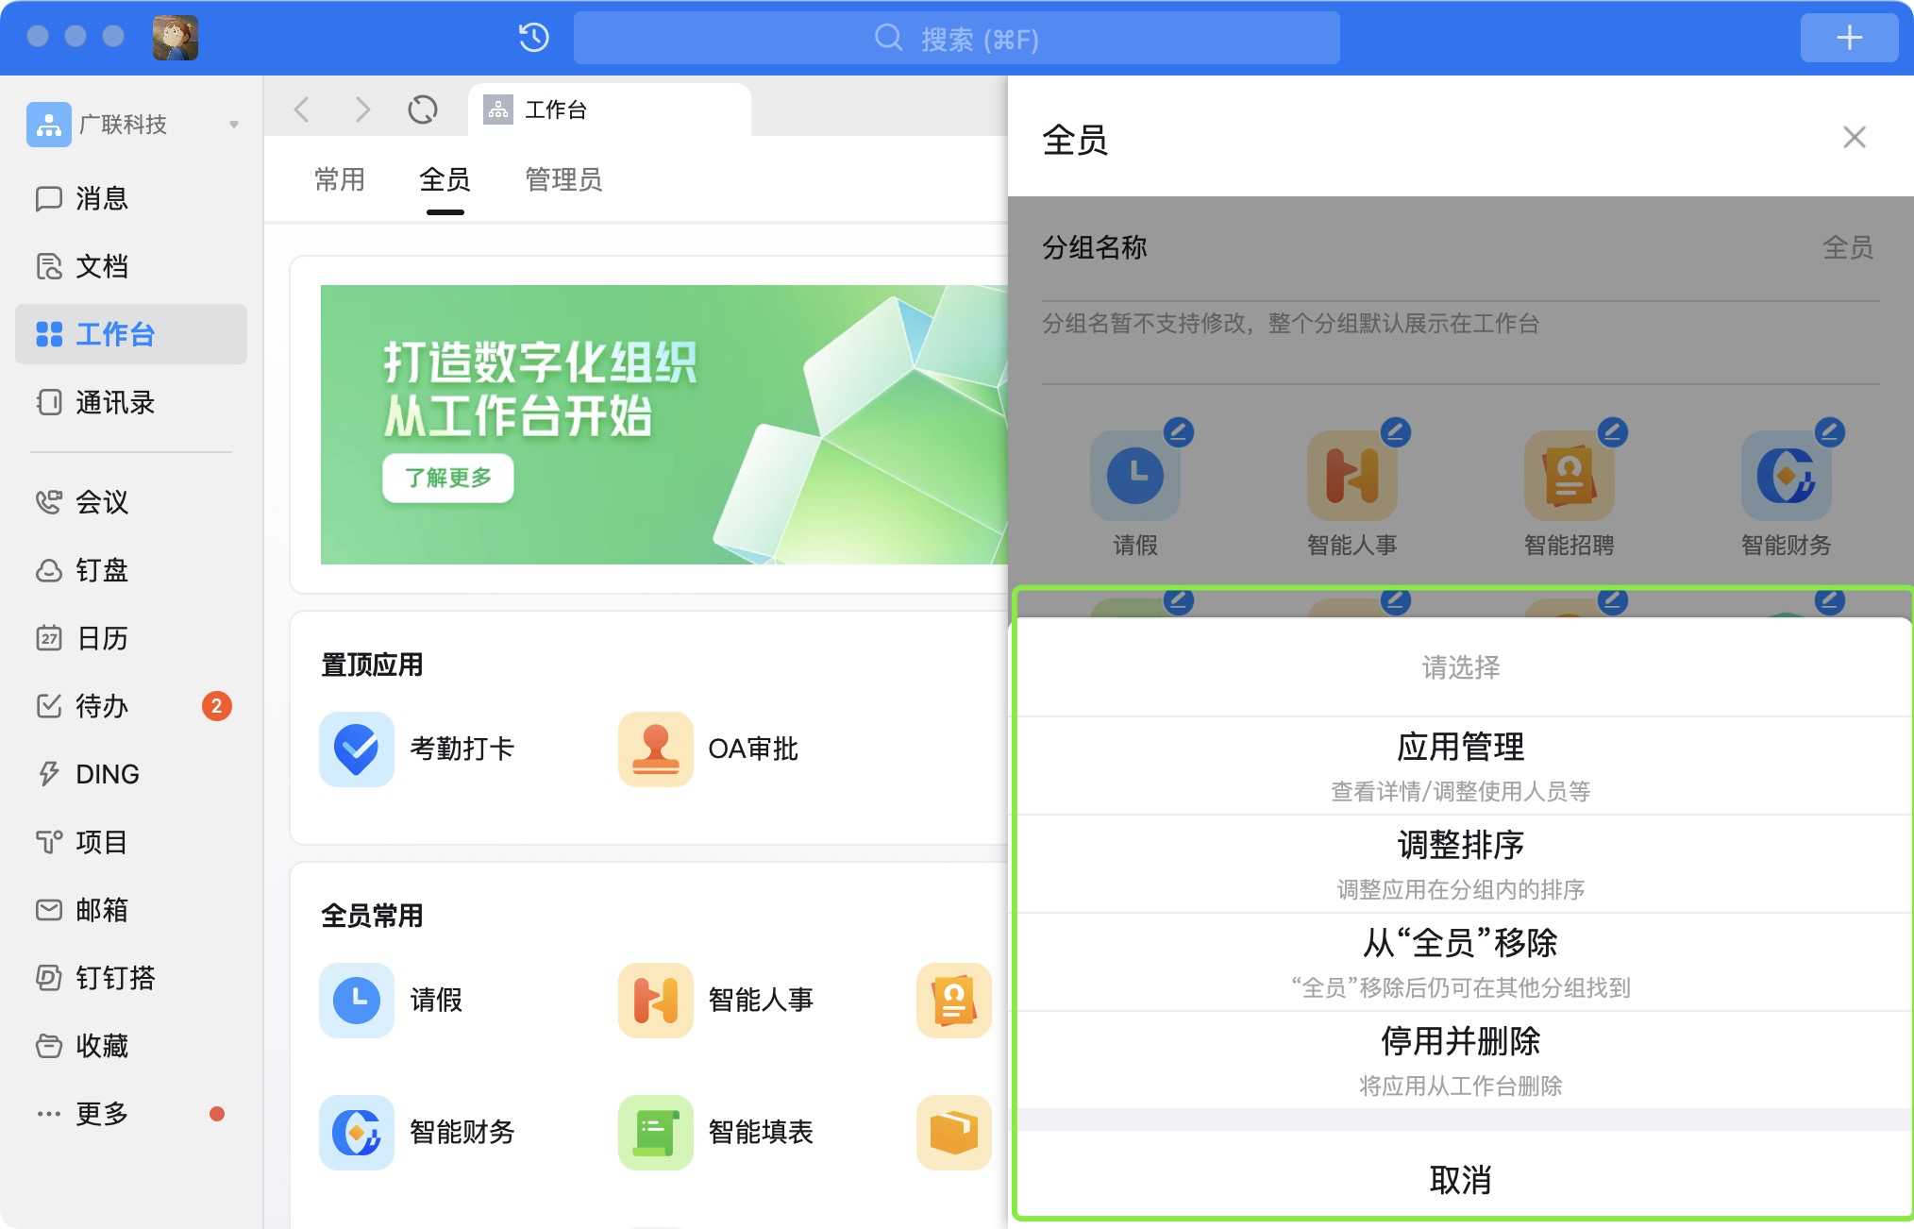
Task: Open 智能人事 app under 全员常用
Action: [x=716, y=1001]
